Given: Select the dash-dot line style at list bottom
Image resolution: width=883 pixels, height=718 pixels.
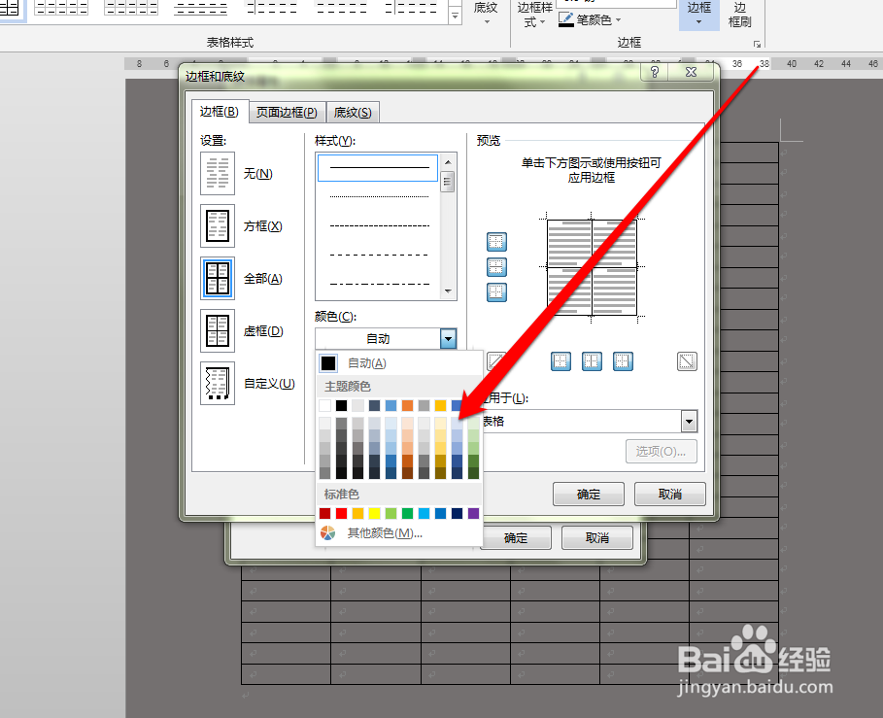Looking at the screenshot, I should point(379,284).
